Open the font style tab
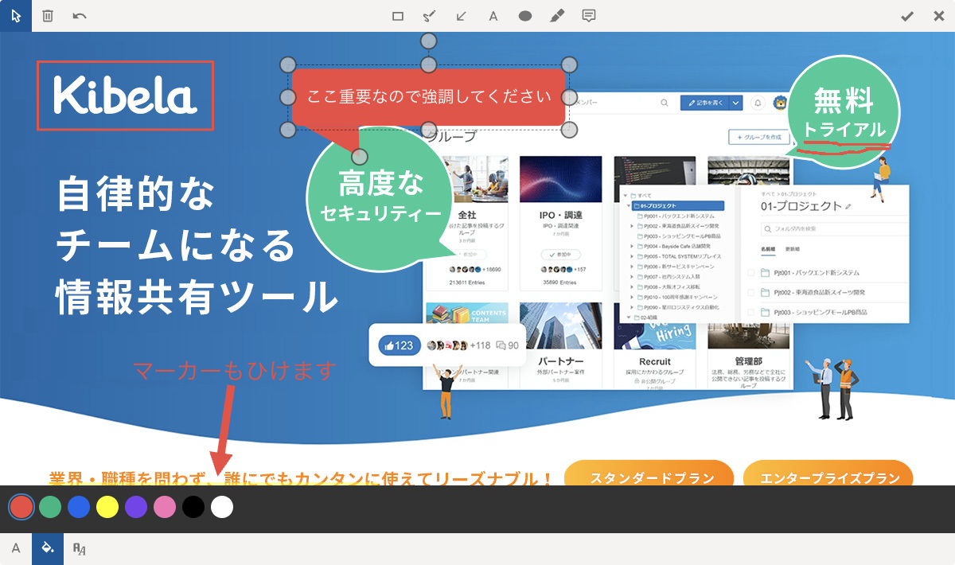Image resolution: width=955 pixels, height=565 pixels. [80, 548]
